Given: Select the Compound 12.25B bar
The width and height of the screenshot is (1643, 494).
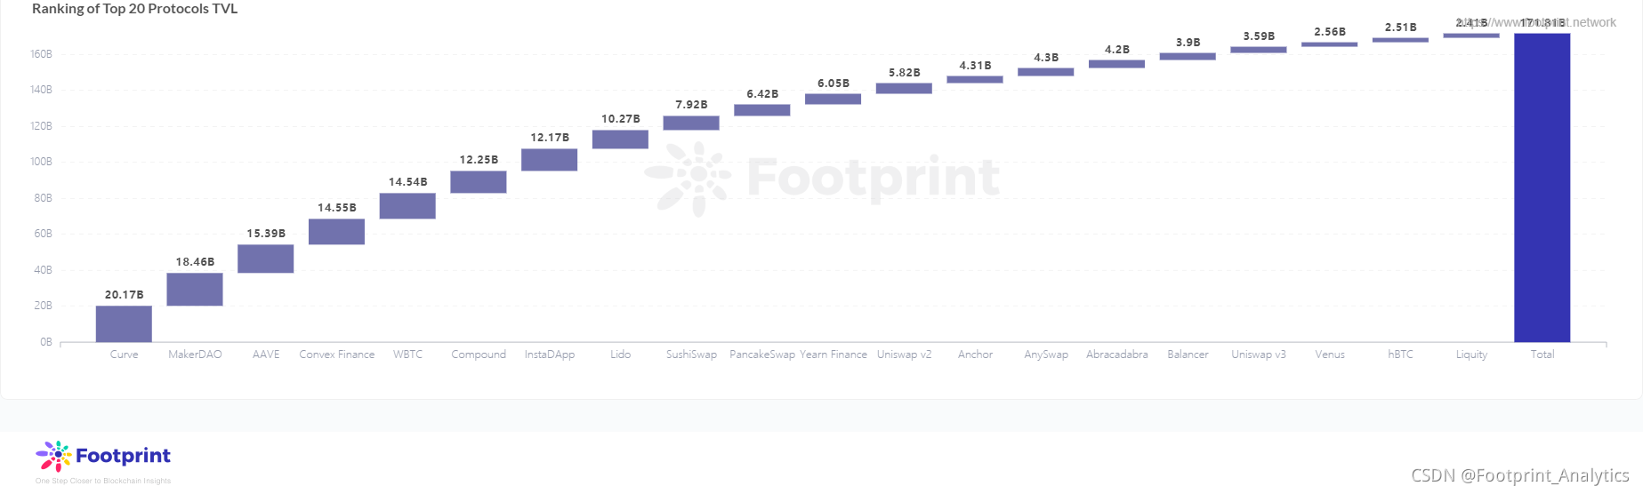Looking at the screenshot, I should coord(479,182).
